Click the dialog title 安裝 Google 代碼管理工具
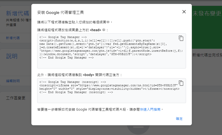This screenshot has height=135, width=222. [x=60, y=12]
